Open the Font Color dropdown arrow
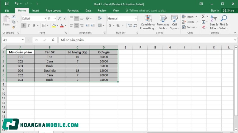The image size is (238, 133). [x=65, y=26]
